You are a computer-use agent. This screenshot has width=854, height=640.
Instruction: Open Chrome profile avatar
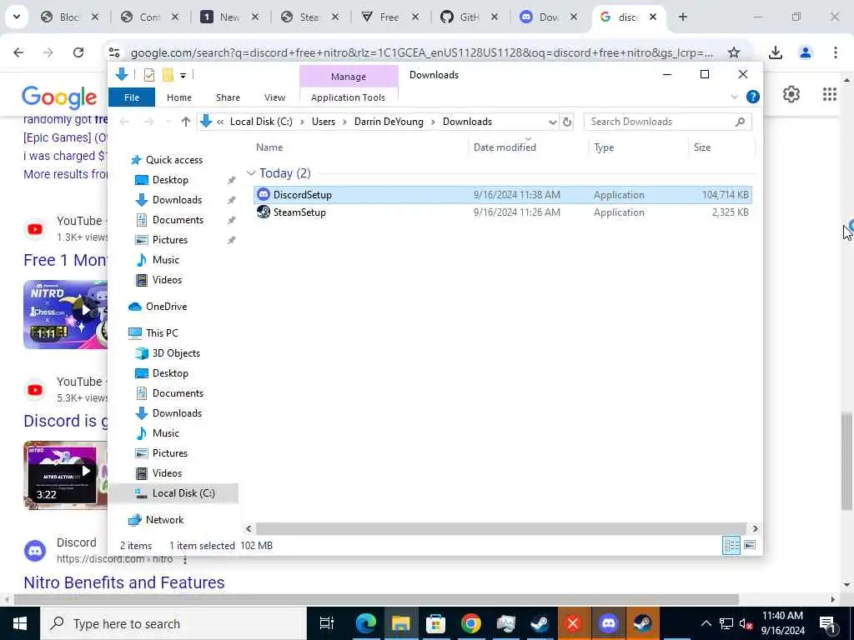coord(806,52)
